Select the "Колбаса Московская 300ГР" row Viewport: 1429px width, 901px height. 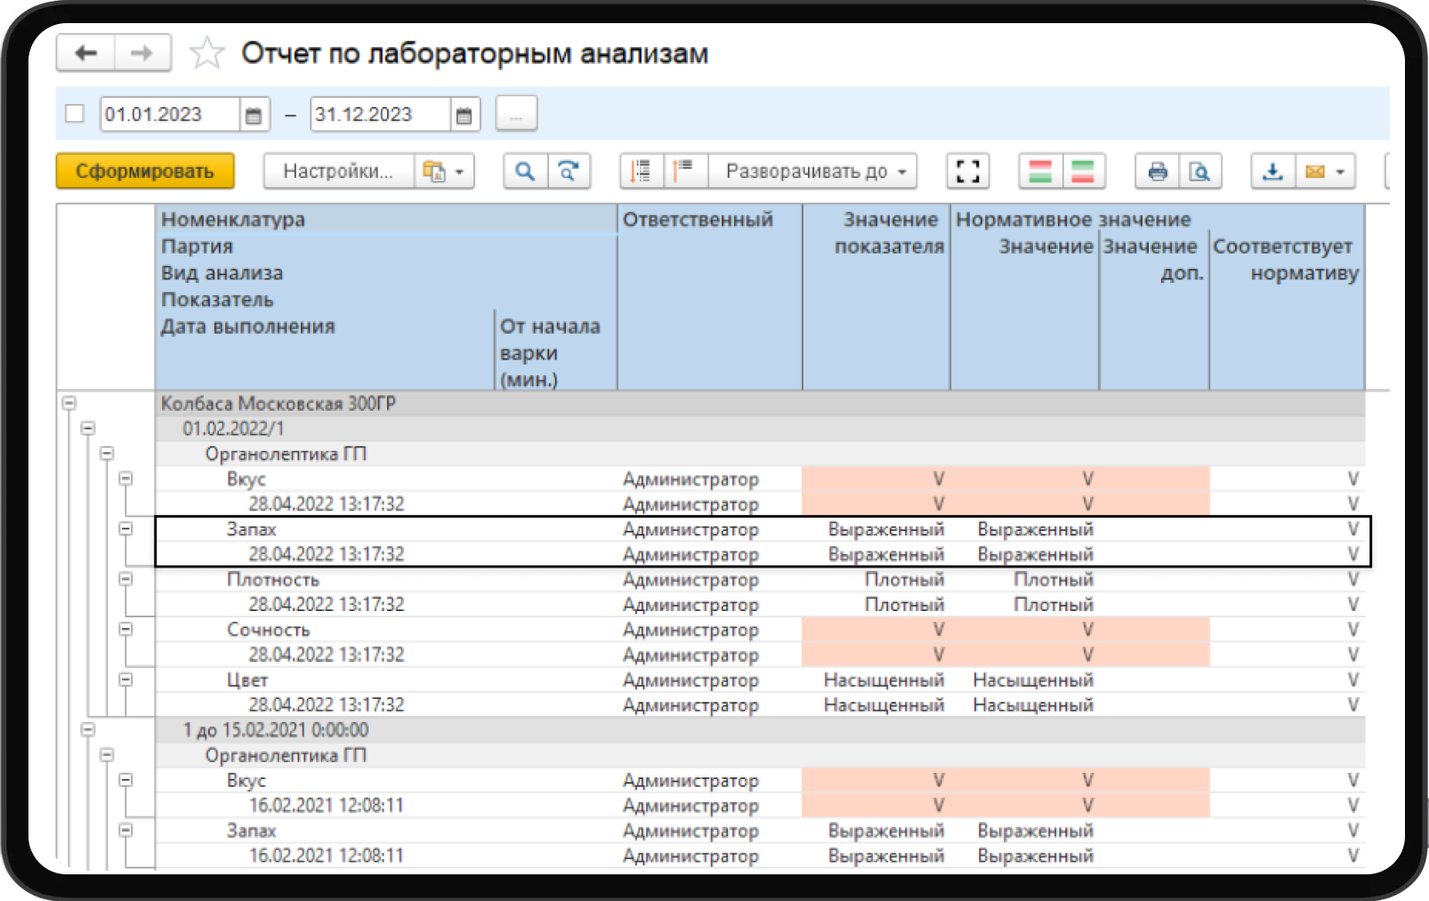pos(760,403)
